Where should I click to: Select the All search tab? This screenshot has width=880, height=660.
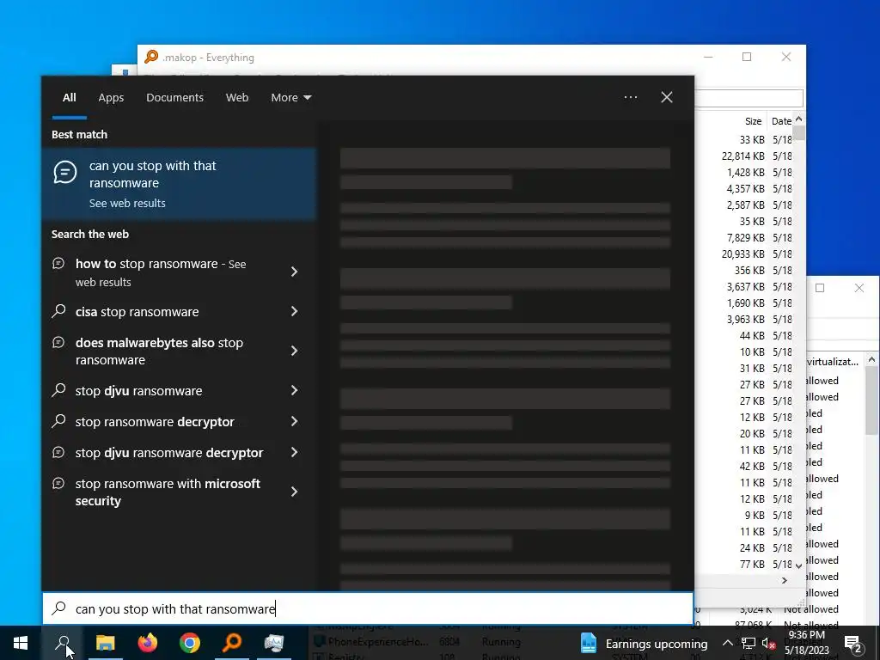click(69, 98)
